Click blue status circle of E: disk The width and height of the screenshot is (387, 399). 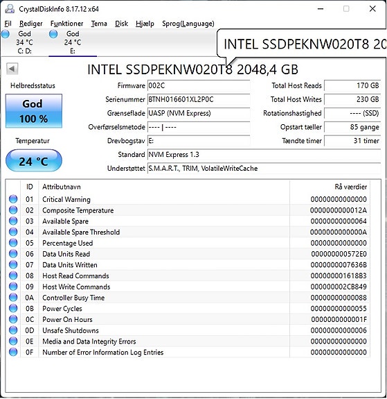53,34
